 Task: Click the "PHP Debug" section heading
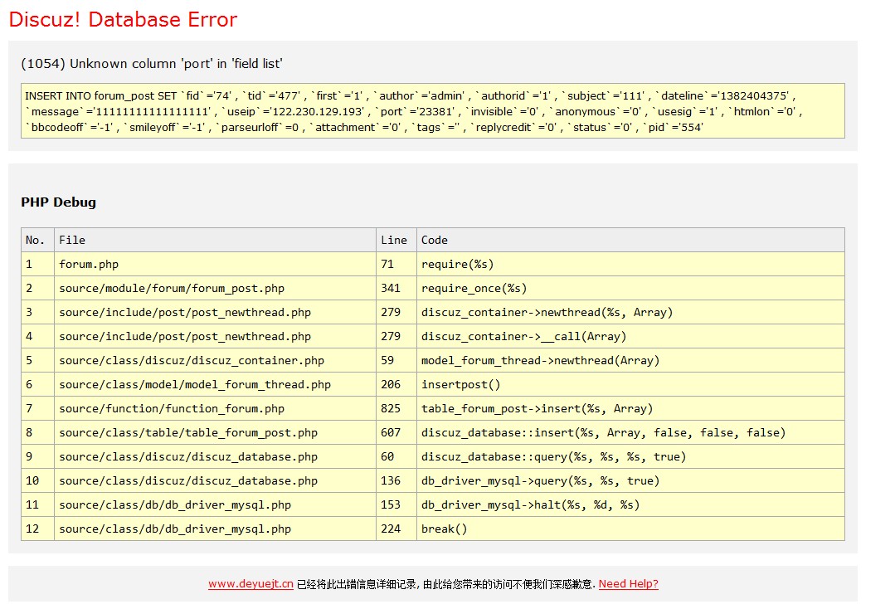(59, 202)
